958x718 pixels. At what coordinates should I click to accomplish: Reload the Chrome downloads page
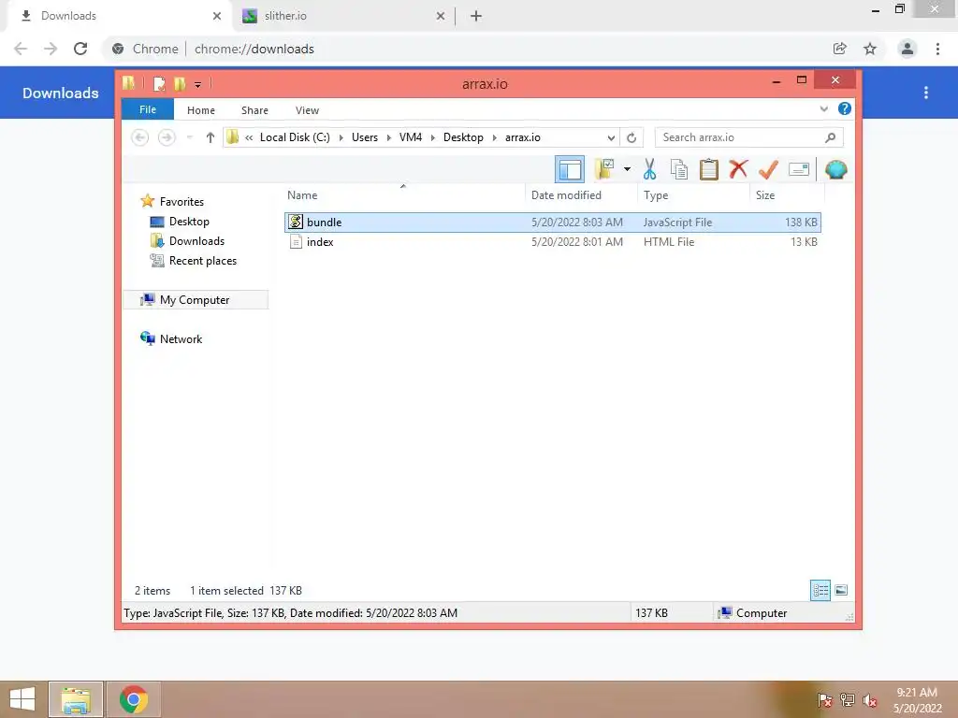(x=80, y=49)
